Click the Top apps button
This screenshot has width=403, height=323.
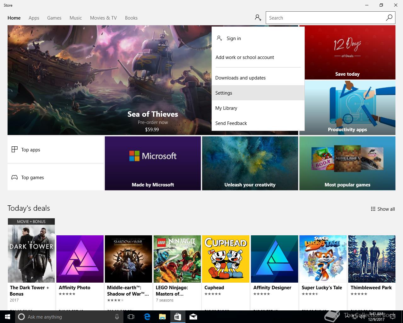[x=55, y=150]
